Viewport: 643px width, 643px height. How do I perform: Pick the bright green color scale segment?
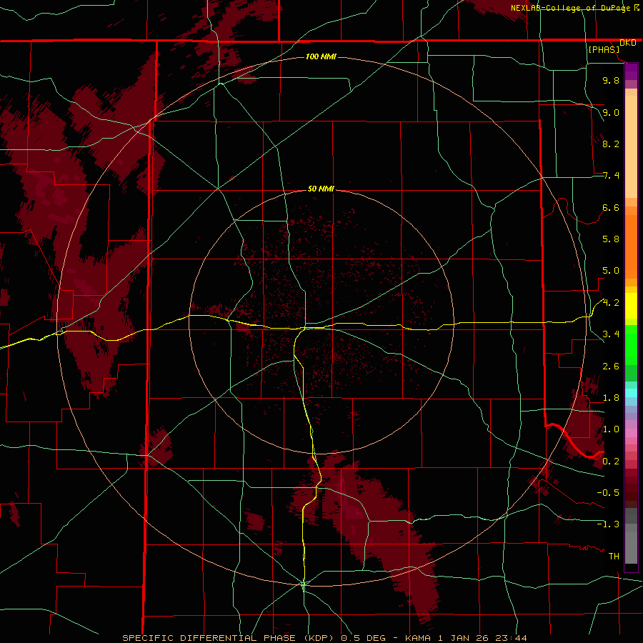coord(631,344)
